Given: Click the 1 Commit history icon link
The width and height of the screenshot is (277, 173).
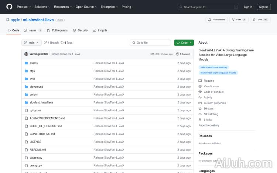Looking at the screenshot, I should point(183,54).
